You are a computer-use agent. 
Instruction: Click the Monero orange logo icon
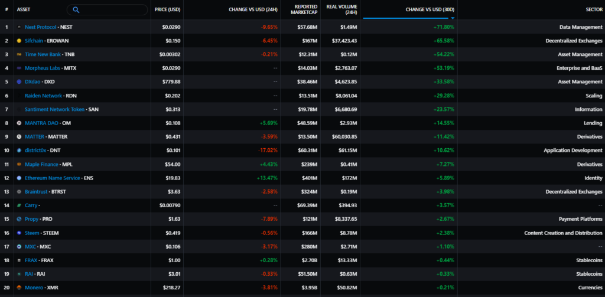click(19, 288)
